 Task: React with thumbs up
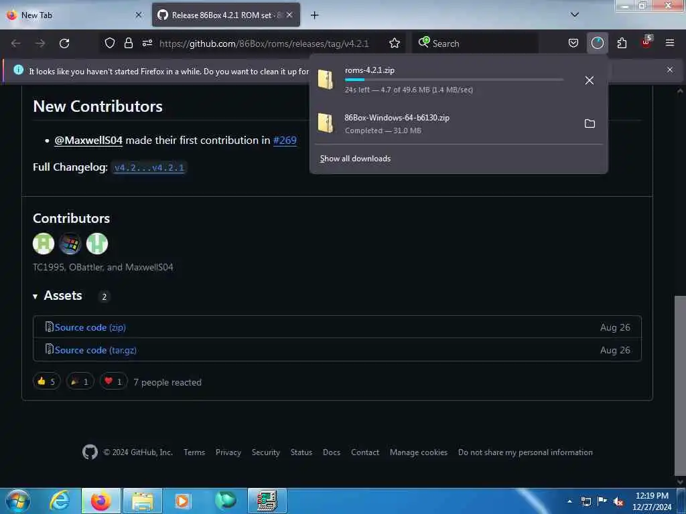pyautogui.click(x=46, y=381)
